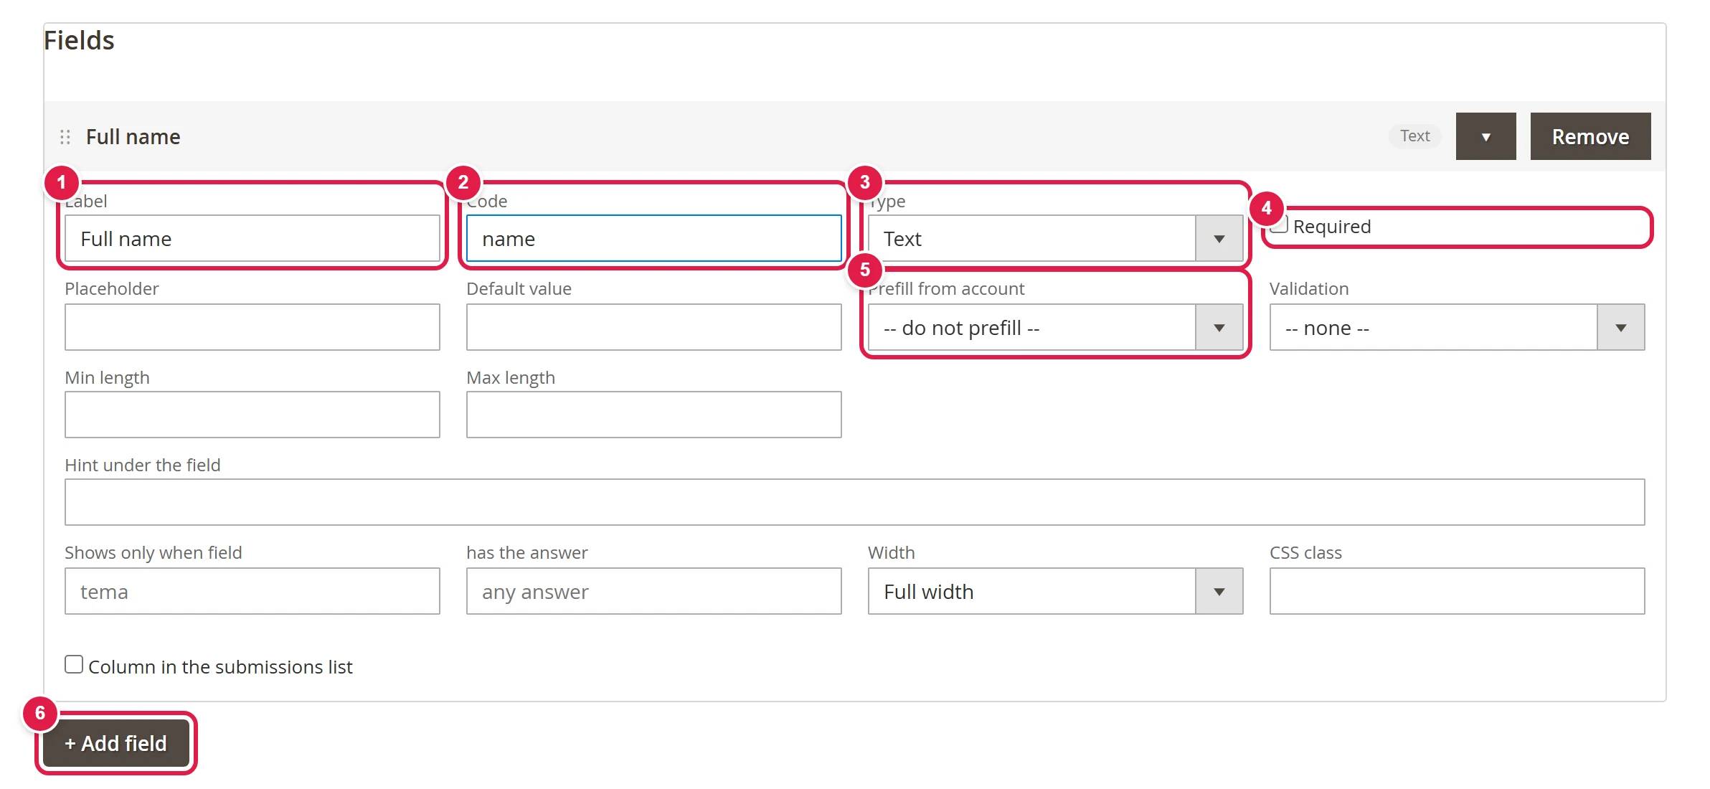Click the Fields section heading
This screenshot has width=1710, height=789.
(x=79, y=40)
